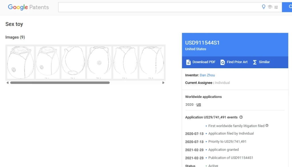Click the Similar sigma icon
The width and height of the screenshot is (292, 167).
pyautogui.click(x=255, y=62)
